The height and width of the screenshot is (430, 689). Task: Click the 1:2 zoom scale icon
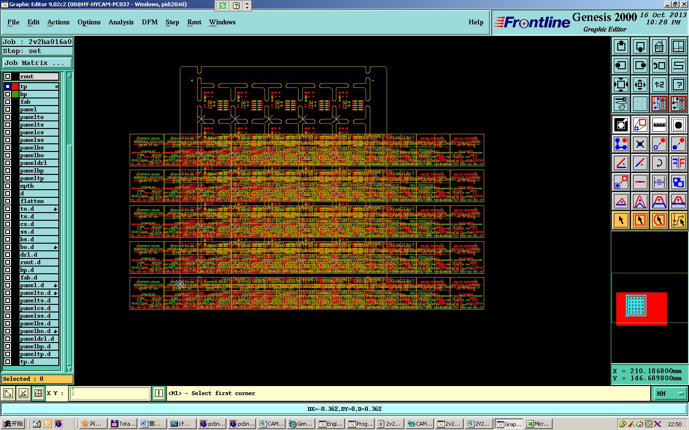[x=659, y=85]
